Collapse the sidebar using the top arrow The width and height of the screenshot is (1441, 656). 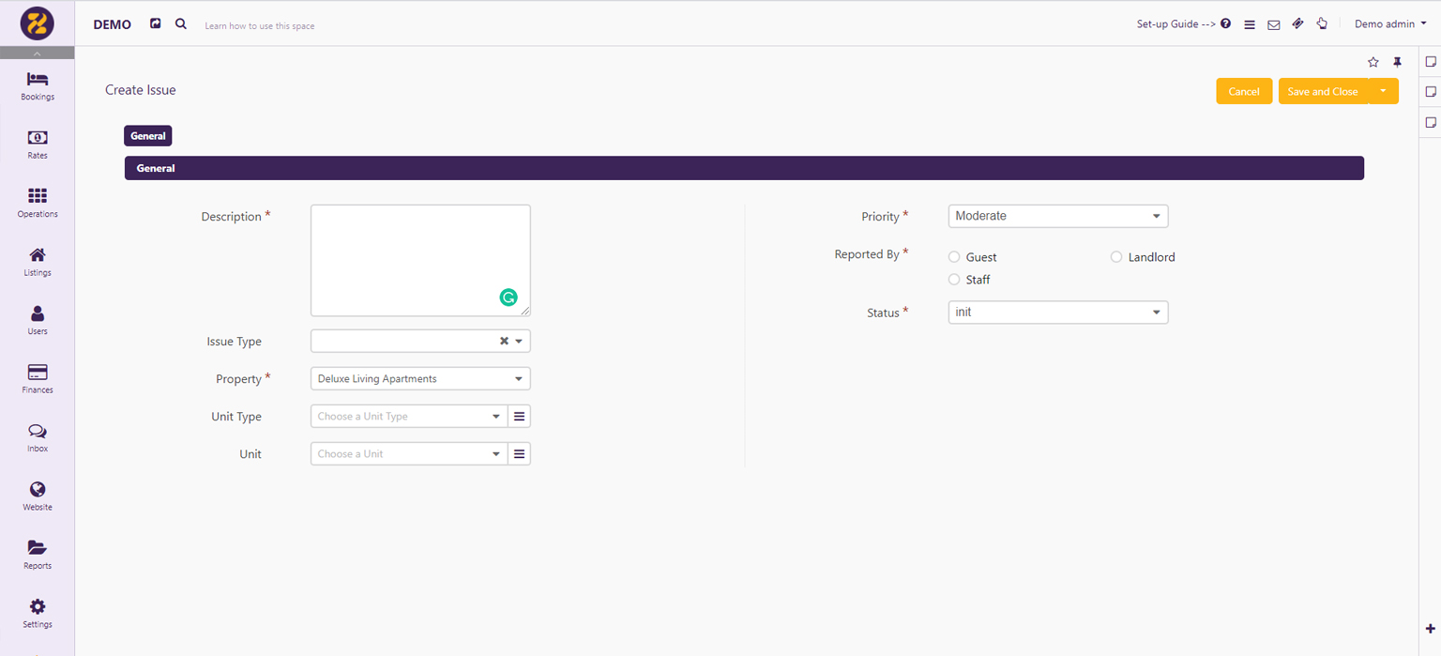[x=38, y=53]
